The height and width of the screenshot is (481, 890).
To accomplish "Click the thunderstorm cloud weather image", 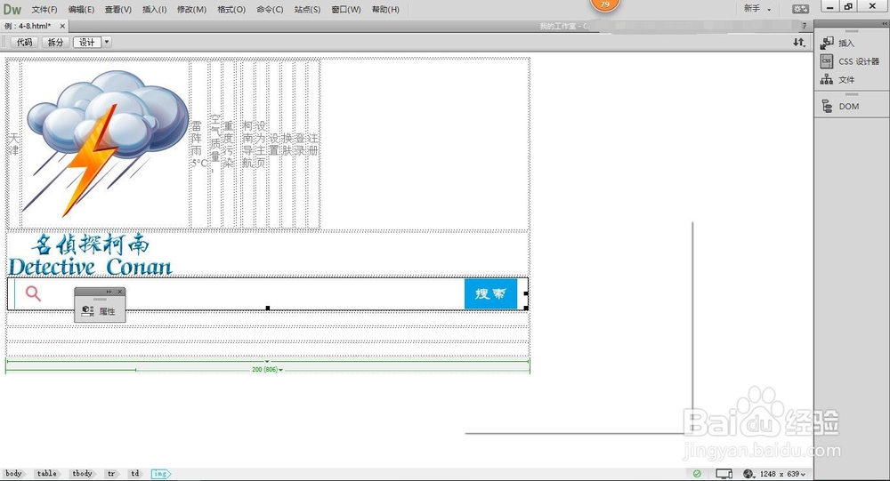I will 106,144.
